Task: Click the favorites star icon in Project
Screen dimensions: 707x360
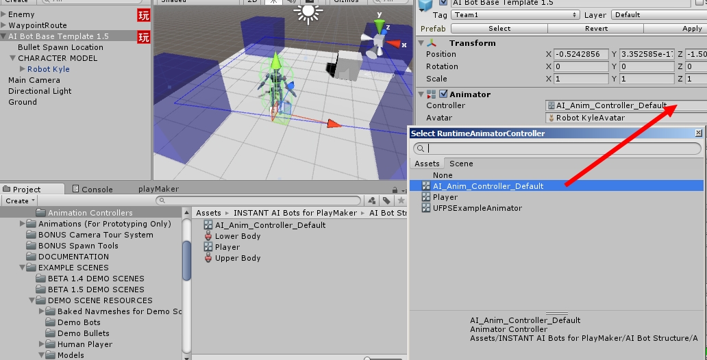Action: coord(400,201)
